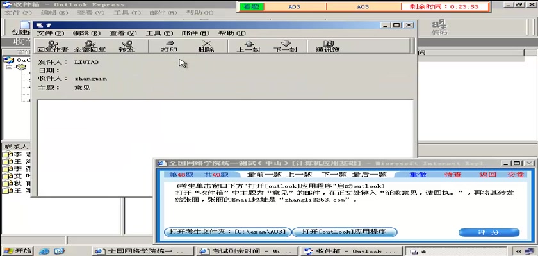Click the Encoding (编码) icon in Outlook Express
Viewport: 538px width, 256px height.
(x=439, y=28)
